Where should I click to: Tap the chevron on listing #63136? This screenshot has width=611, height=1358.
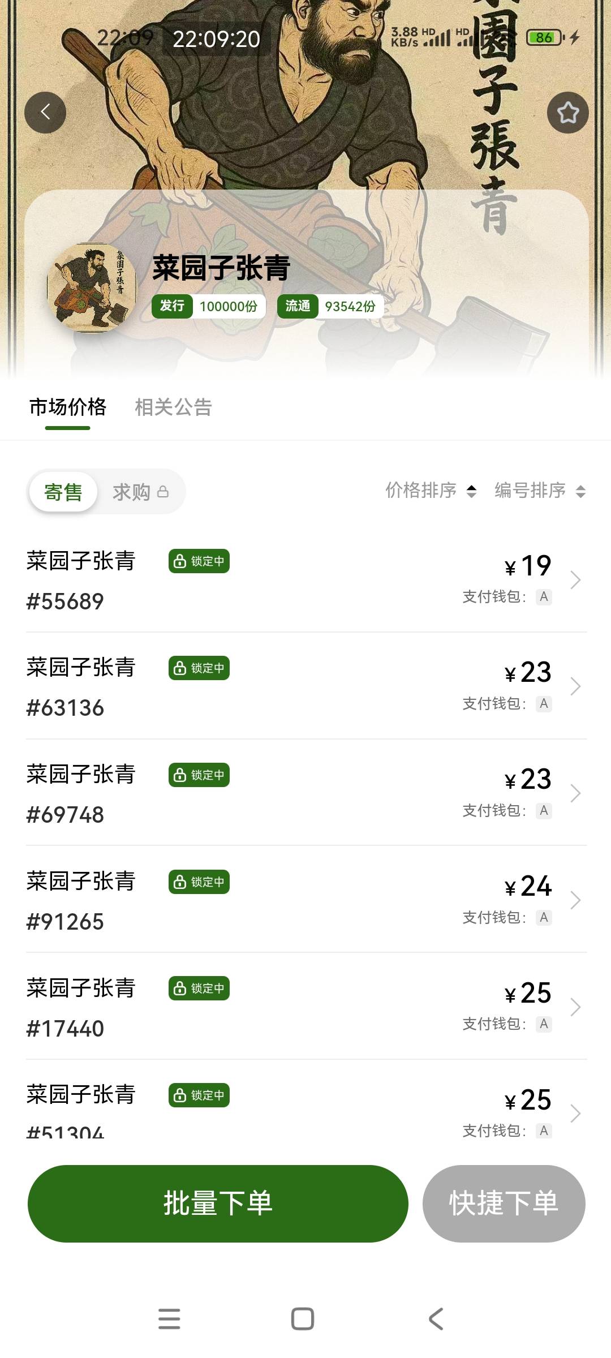coord(575,686)
